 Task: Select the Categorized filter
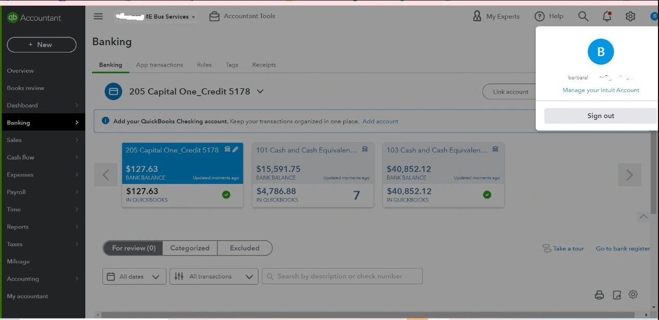point(190,248)
